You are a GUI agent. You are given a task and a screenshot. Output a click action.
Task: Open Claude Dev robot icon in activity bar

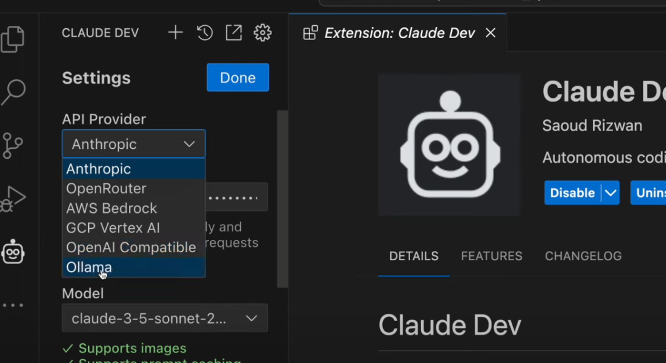13,252
